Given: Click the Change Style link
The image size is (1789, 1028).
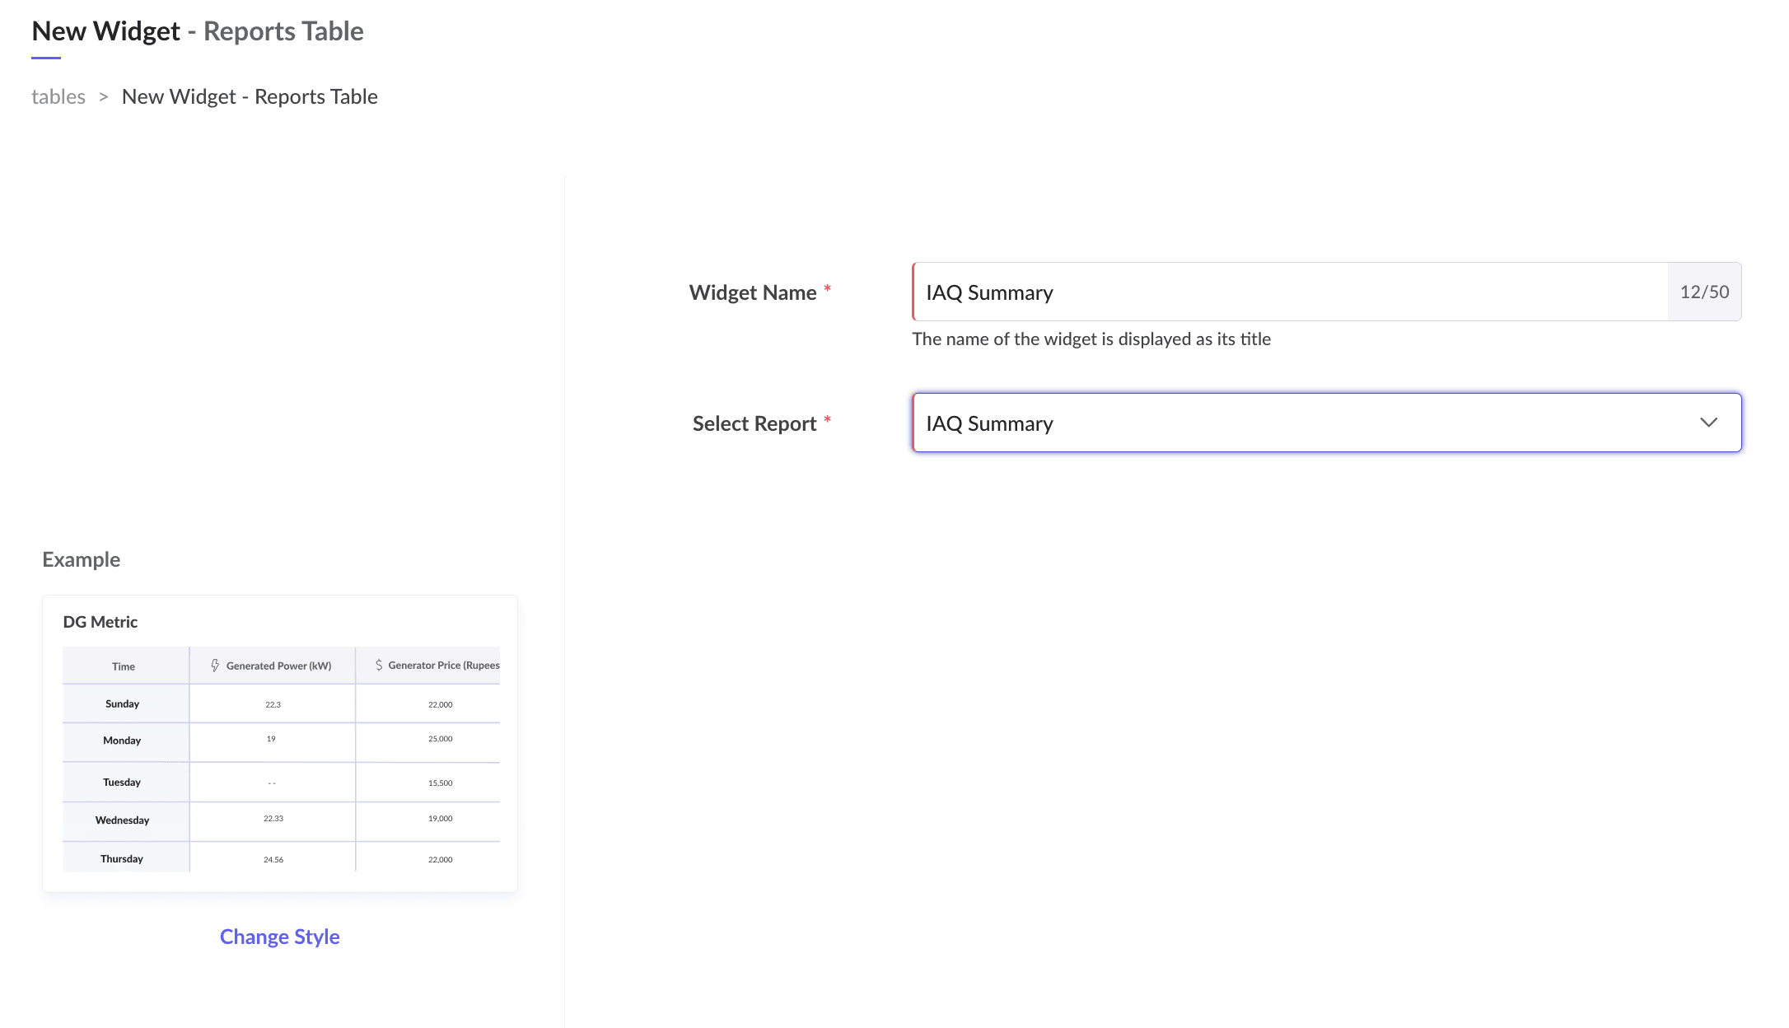Looking at the screenshot, I should click(x=279, y=937).
